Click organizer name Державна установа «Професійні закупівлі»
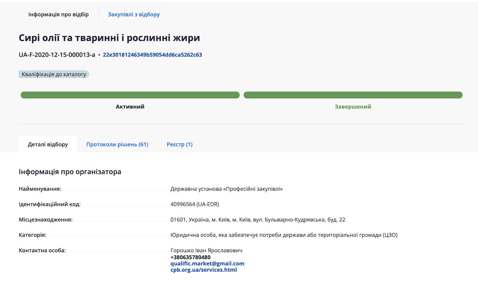478x283 pixels. coord(226,189)
